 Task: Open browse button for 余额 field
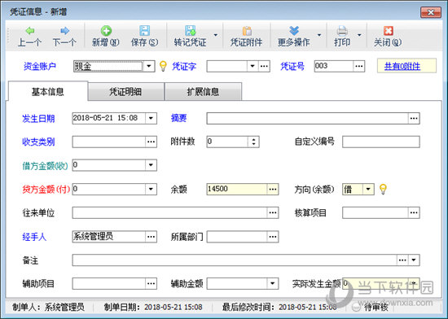click(273, 189)
